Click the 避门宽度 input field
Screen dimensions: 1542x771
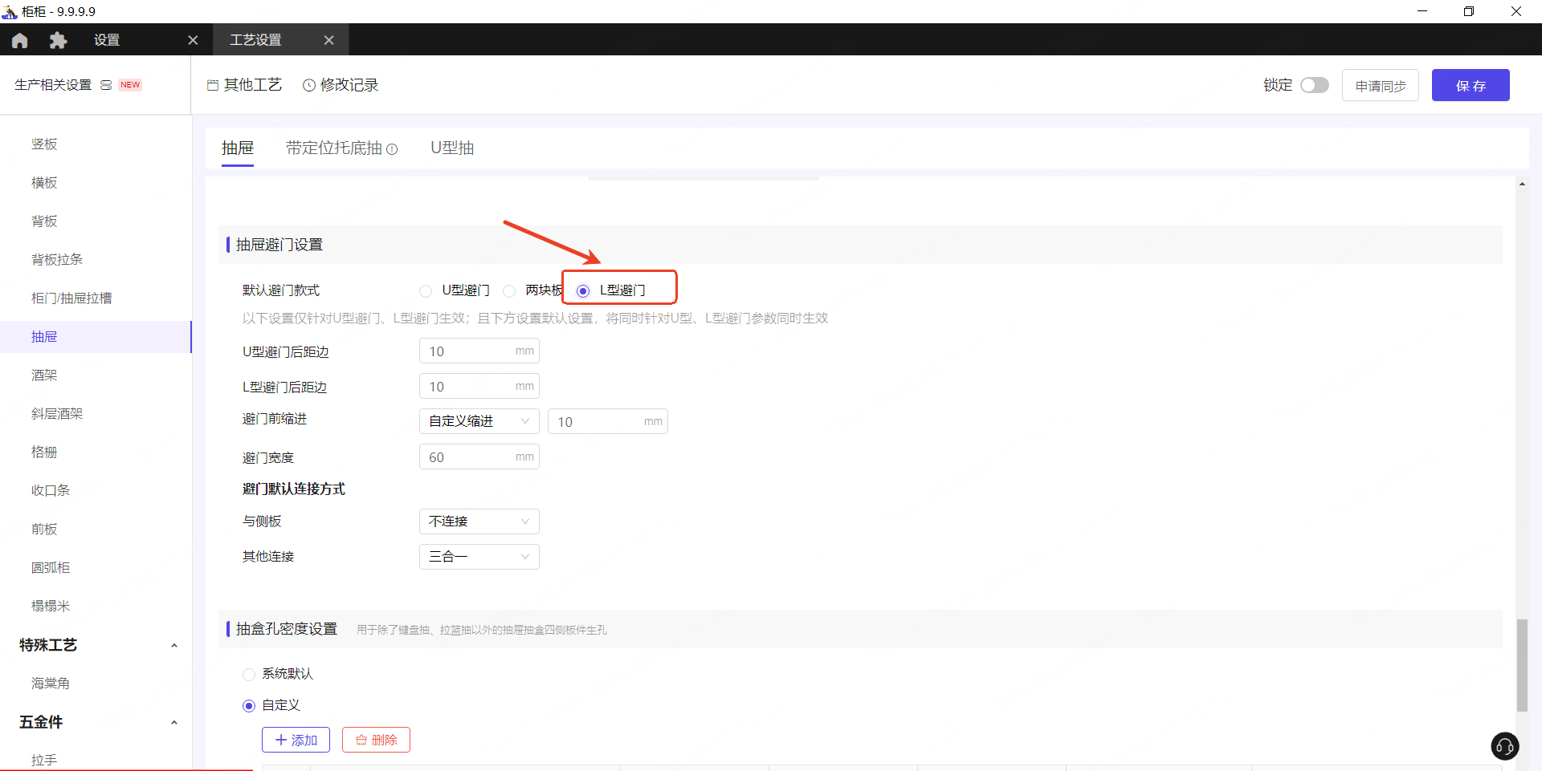(479, 457)
